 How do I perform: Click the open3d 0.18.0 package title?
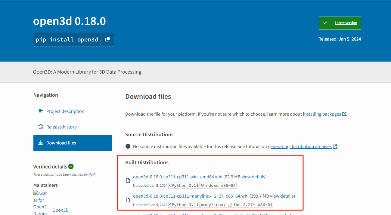[70, 21]
